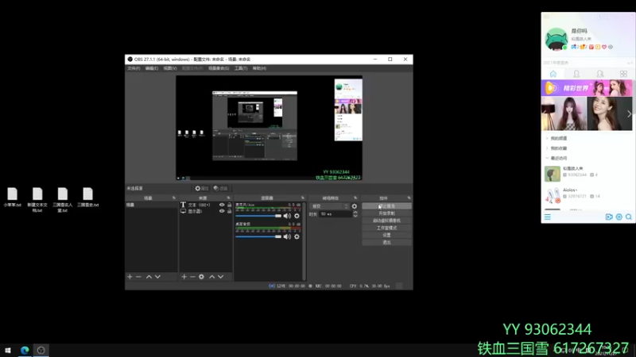
Task: Move scene down with arrow icon
Action: click(157, 277)
